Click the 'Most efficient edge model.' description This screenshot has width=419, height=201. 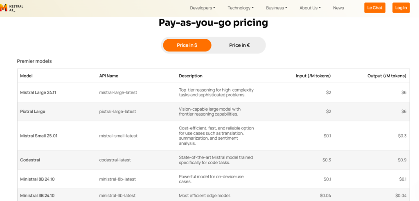(x=205, y=196)
